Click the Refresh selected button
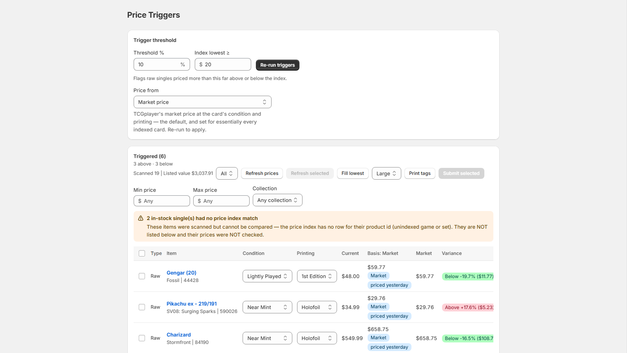The width and height of the screenshot is (627, 353). click(310, 173)
